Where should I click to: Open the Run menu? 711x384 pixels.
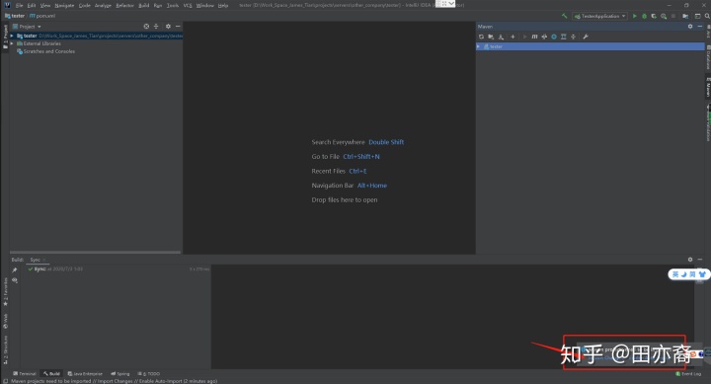(158, 6)
